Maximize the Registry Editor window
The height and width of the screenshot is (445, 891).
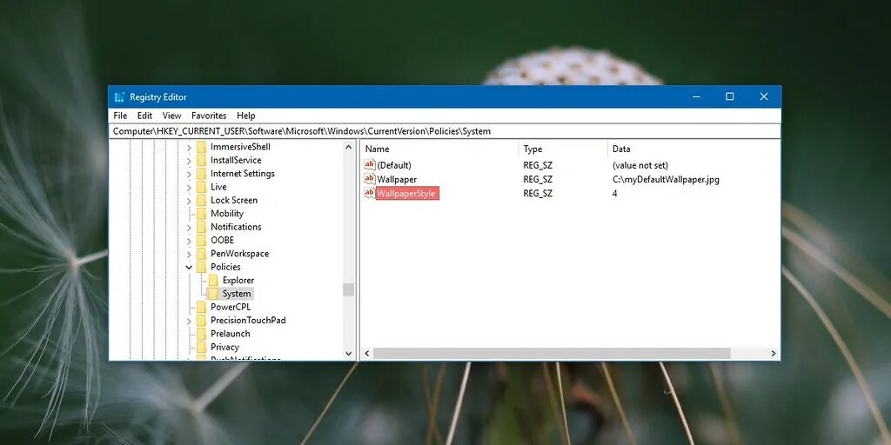tap(730, 97)
